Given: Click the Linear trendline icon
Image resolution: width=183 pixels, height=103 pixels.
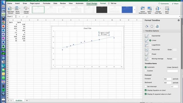Looking at the screenshot, I should (x=147, y=40).
